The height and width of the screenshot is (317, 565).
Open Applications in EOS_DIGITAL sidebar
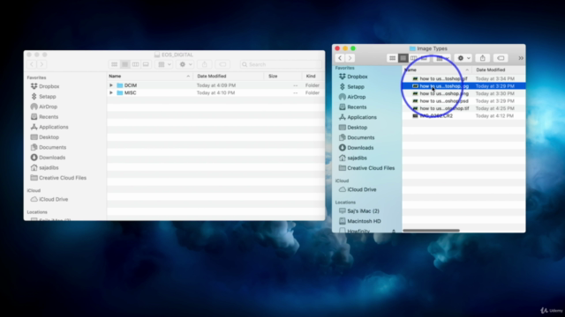click(x=49, y=127)
